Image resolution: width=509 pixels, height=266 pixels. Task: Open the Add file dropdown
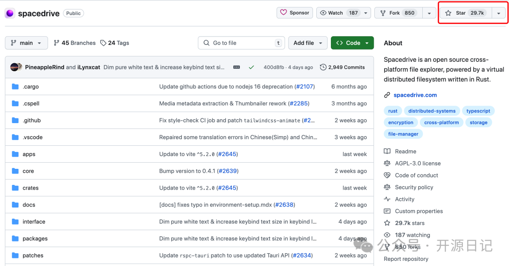click(x=307, y=43)
